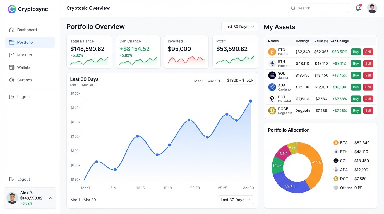This screenshot has height=214, width=384.
Task: Click the highest chart data point above Mar 30
Action: click(x=251, y=101)
